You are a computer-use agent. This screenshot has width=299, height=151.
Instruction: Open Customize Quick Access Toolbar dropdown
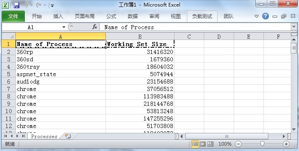52,6
